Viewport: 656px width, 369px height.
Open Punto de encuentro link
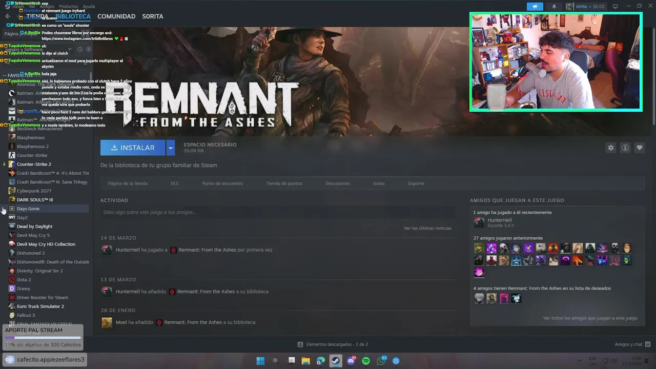[222, 183]
